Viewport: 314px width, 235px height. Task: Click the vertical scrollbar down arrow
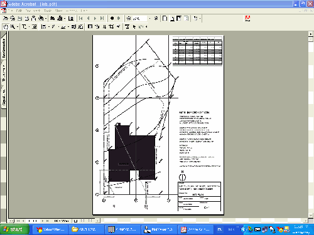(x=311, y=215)
